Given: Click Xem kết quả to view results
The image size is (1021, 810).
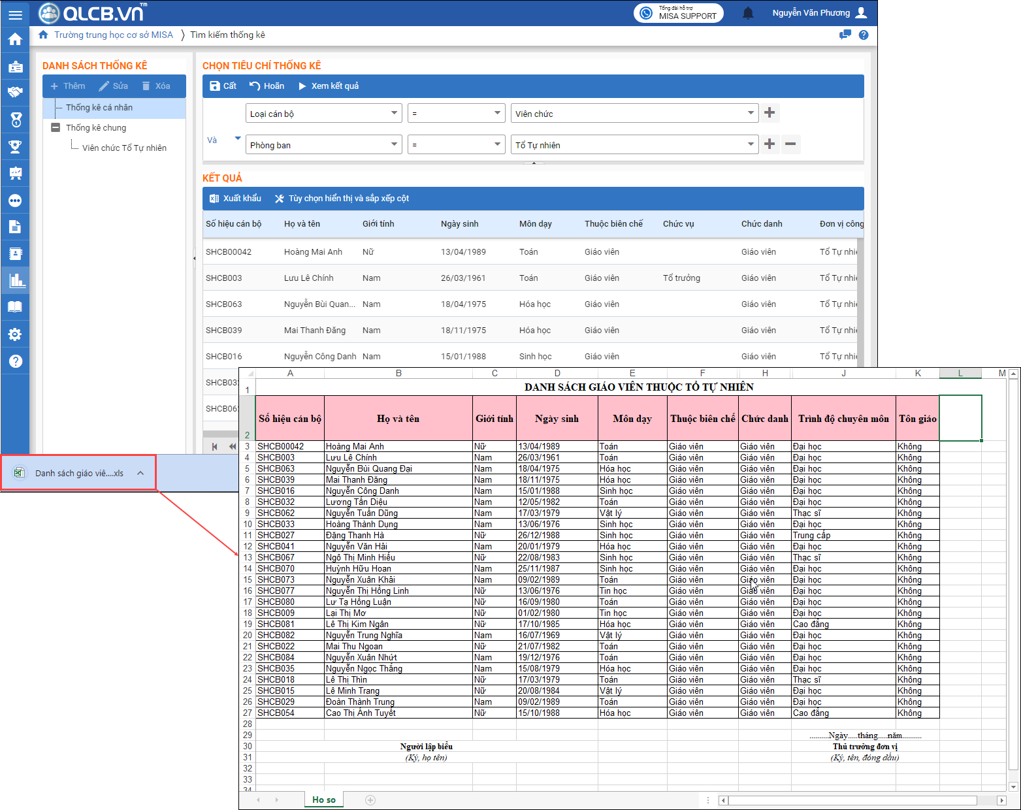Looking at the screenshot, I should tap(329, 86).
